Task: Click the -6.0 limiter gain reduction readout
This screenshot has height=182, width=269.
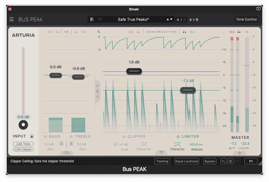Action: pyautogui.click(x=192, y=32)
